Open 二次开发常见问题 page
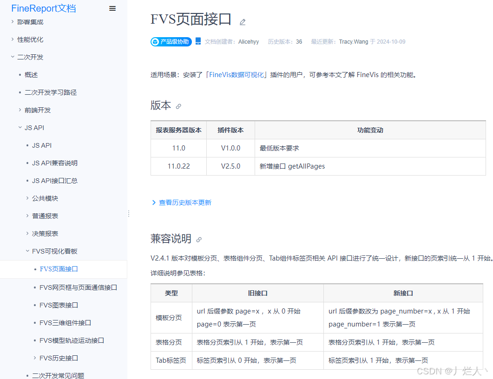Screen dimensions: 493x379 [x=58, y=376]
